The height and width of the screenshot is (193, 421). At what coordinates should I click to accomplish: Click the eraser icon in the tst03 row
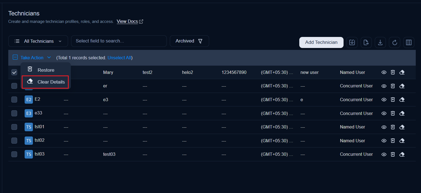[402, 154]
